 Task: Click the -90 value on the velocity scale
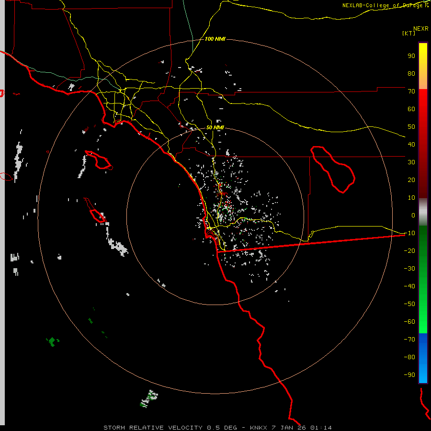409,375
